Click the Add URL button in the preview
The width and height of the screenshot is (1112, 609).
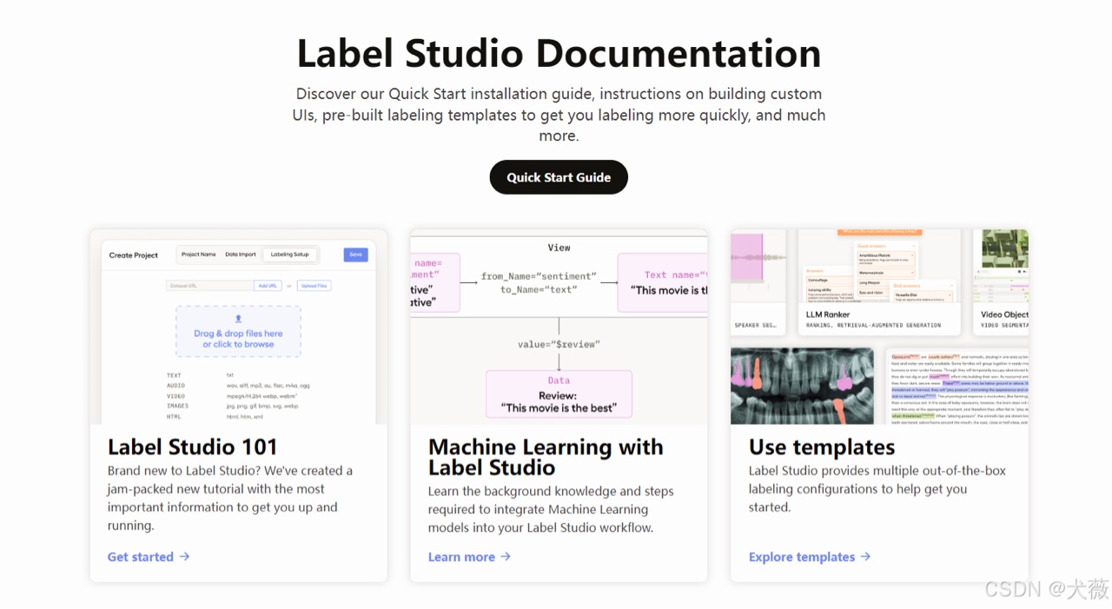268,285
